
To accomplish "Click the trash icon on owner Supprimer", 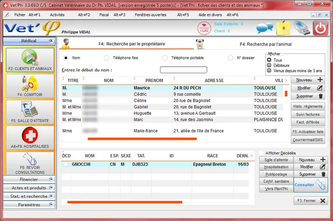I will pos(321,96).
